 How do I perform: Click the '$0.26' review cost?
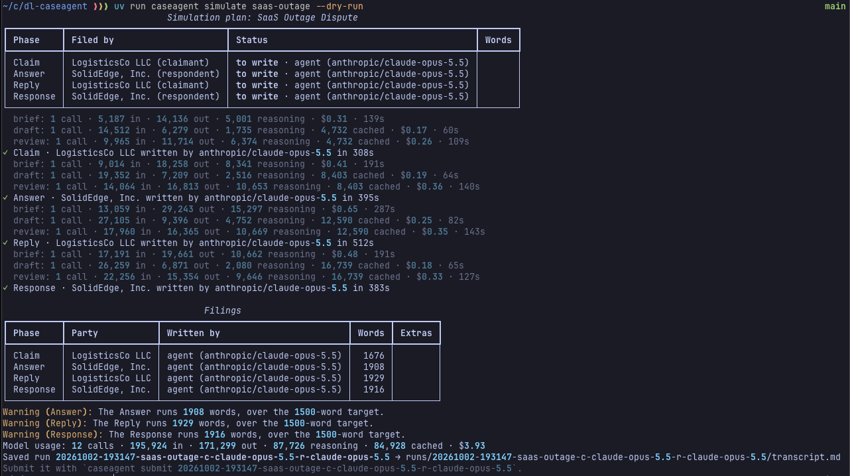pos(419,141)
